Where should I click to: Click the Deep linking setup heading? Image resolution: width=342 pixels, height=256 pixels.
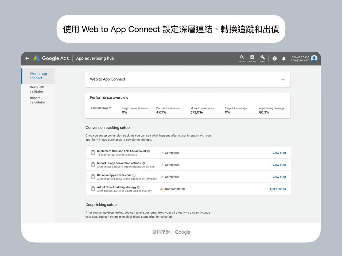101,205
